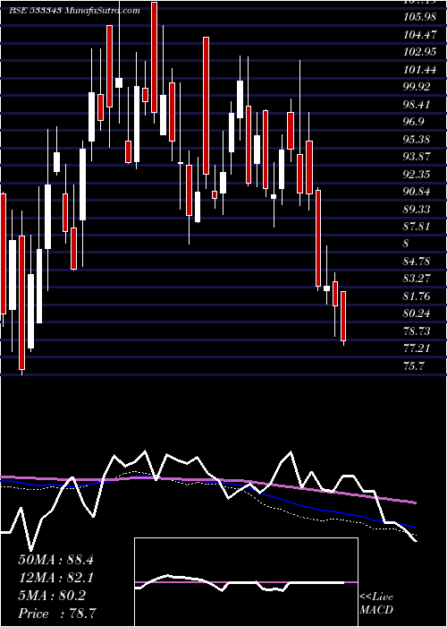Viewport: 447px width, 627px height.
Task: Click the 104.47 price axis label
Action: [x=418, y=36]
